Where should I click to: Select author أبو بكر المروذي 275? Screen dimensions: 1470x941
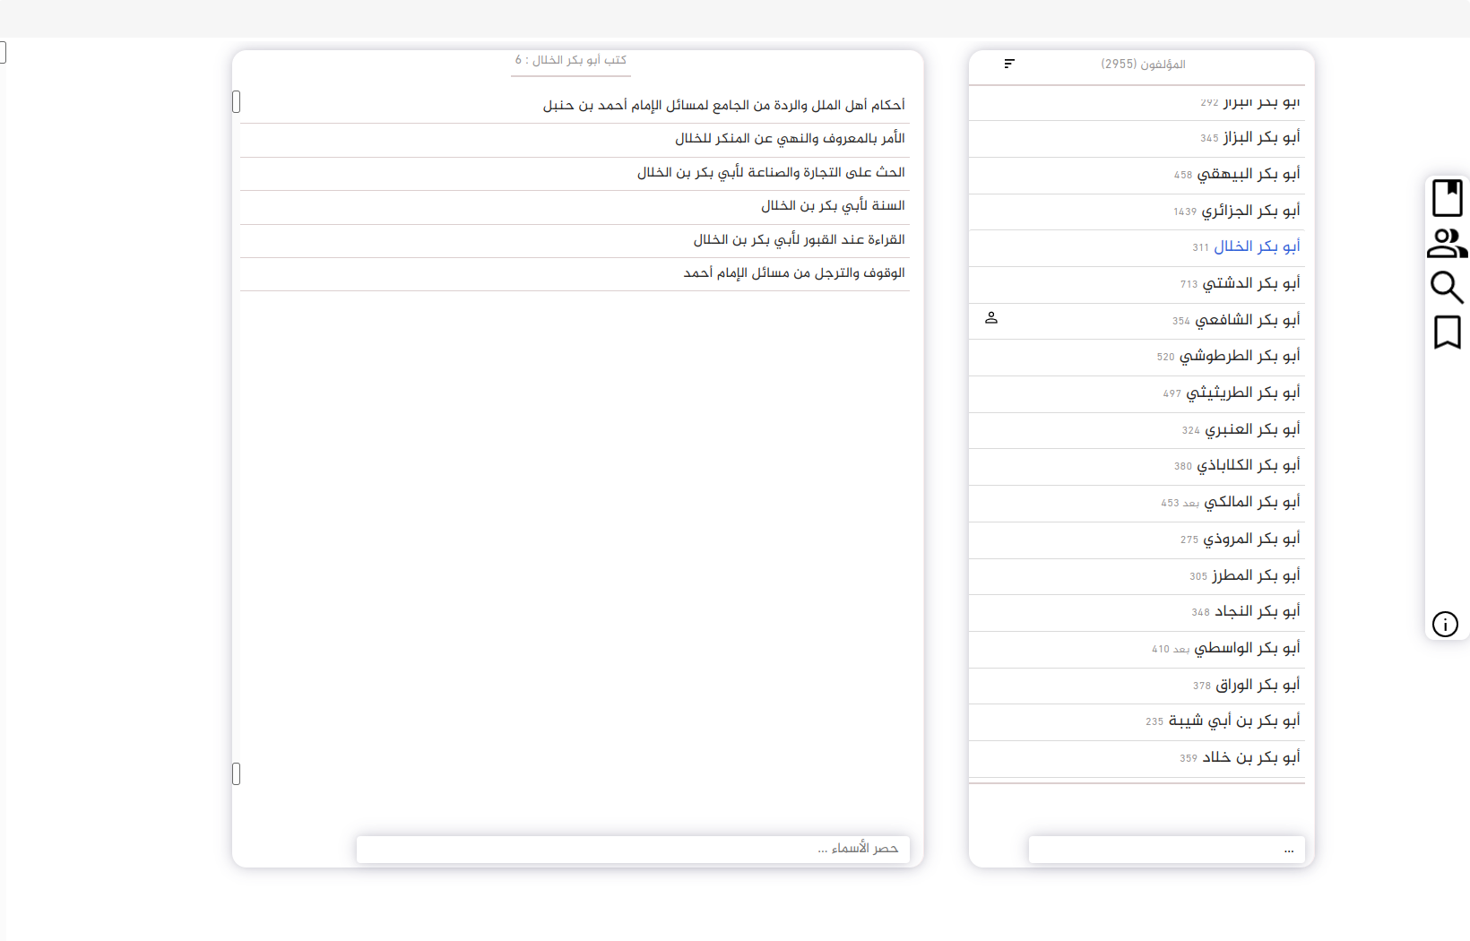click(1137, 540)
